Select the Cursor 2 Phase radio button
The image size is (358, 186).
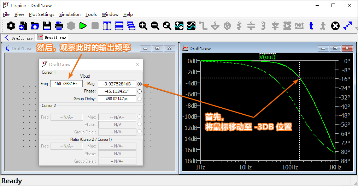coord(140,124)
